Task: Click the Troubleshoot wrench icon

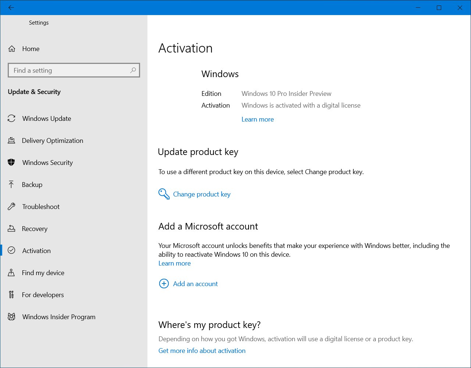Action: tap(11, 206)
